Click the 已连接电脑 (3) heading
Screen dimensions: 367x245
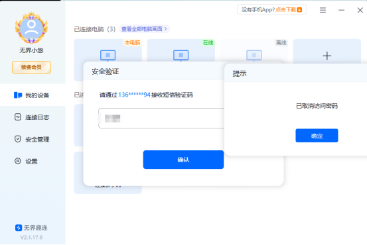[95, 29]
